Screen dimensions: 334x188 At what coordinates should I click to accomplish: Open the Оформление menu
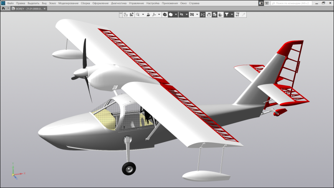click(x=101, y=3)
